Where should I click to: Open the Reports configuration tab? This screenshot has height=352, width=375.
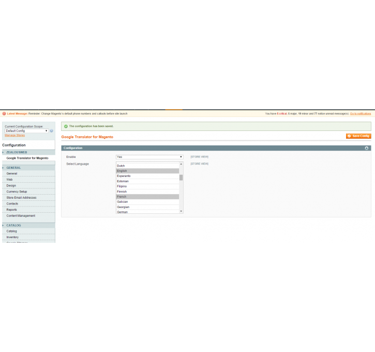(x=28, y=210)
